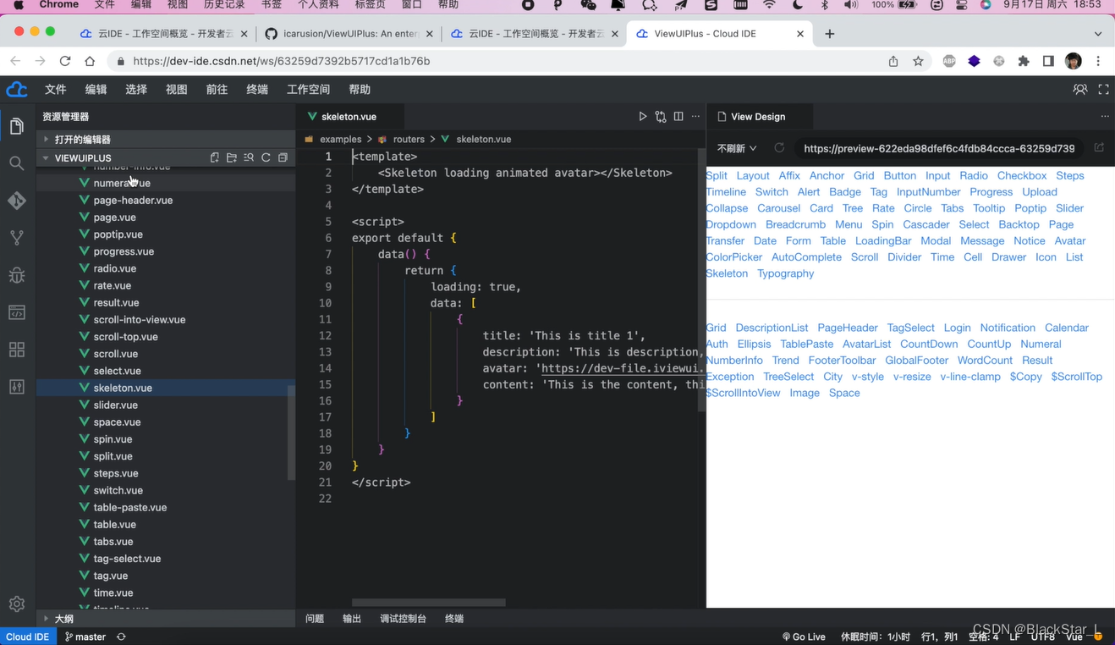
Task: Click New Folder icon in VIEWUIPLUS header
Action: 232,158
